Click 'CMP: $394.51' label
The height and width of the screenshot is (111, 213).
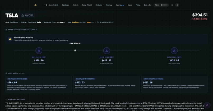(75, 43)
